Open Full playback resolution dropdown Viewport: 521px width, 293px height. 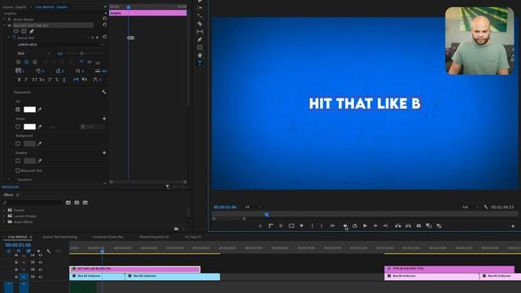tap(471, 207)
